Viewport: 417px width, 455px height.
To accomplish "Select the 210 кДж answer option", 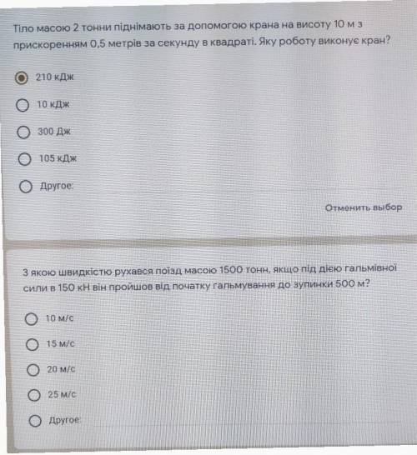I will tap(21, 77).
